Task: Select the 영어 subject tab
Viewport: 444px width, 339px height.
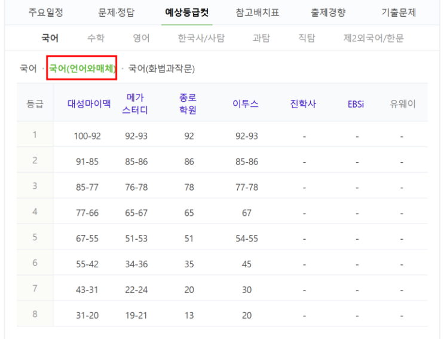Action: 141,38
